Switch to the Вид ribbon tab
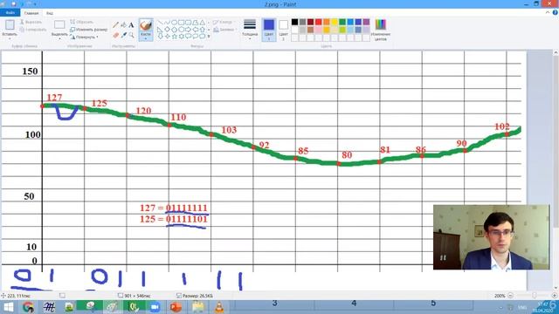This screenshot has height=314, width=559. [50, 13]
